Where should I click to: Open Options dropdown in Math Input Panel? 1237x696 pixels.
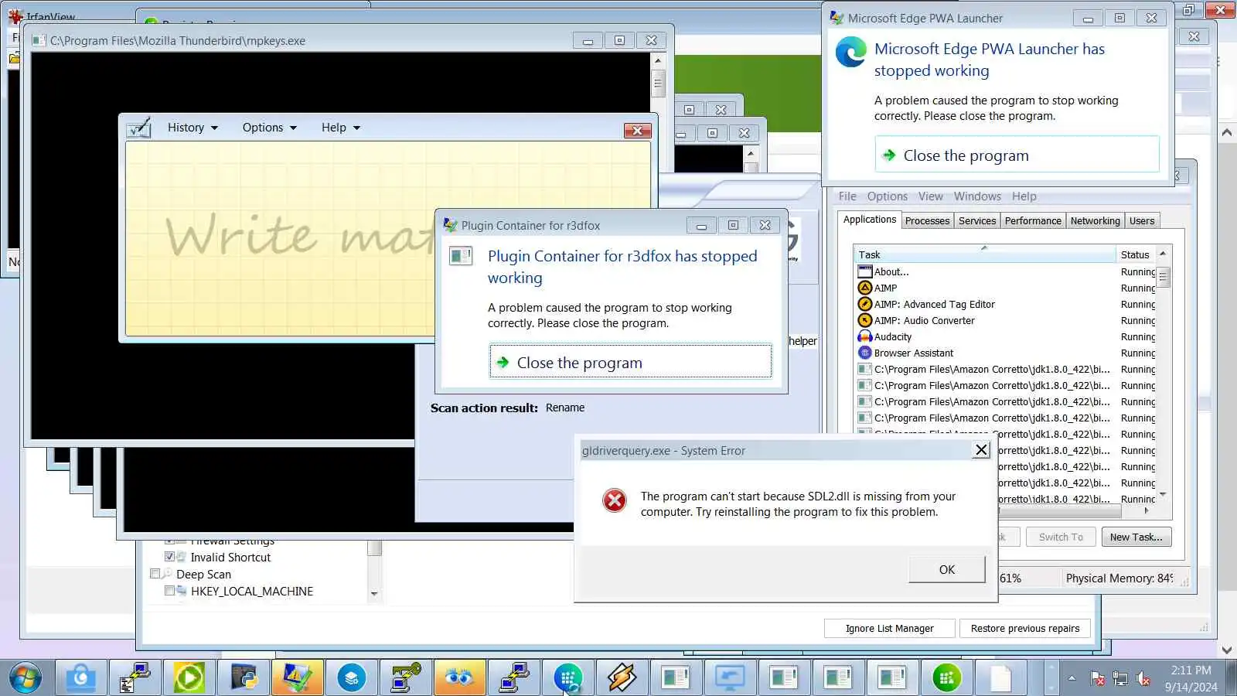click(x=269, y=128)
